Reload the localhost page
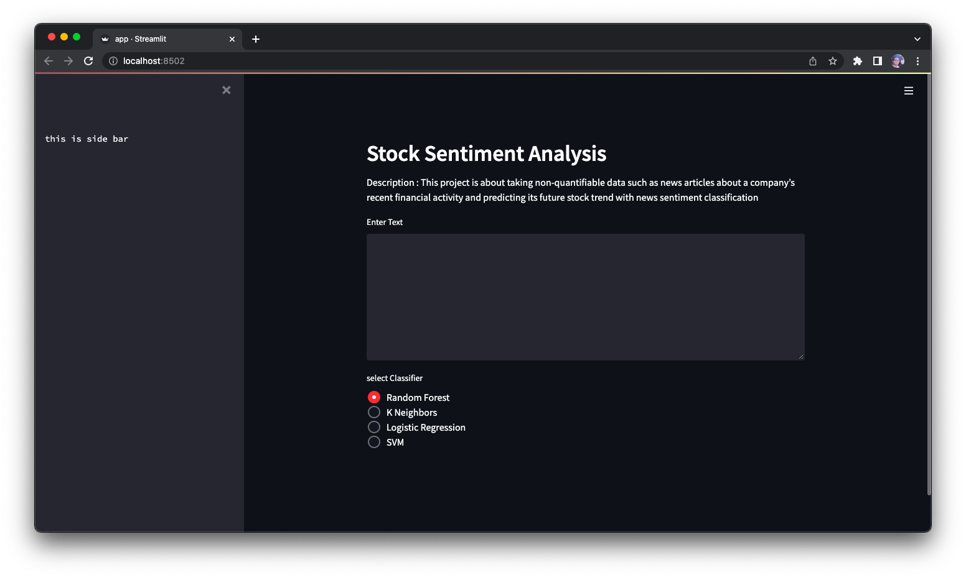 coord(88,61)
